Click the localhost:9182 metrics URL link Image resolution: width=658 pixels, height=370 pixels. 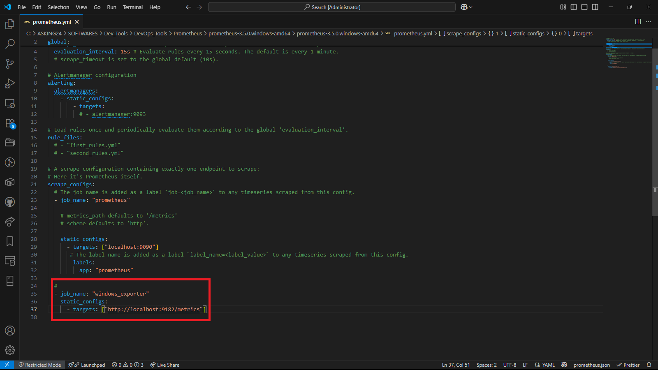point(153,309)
